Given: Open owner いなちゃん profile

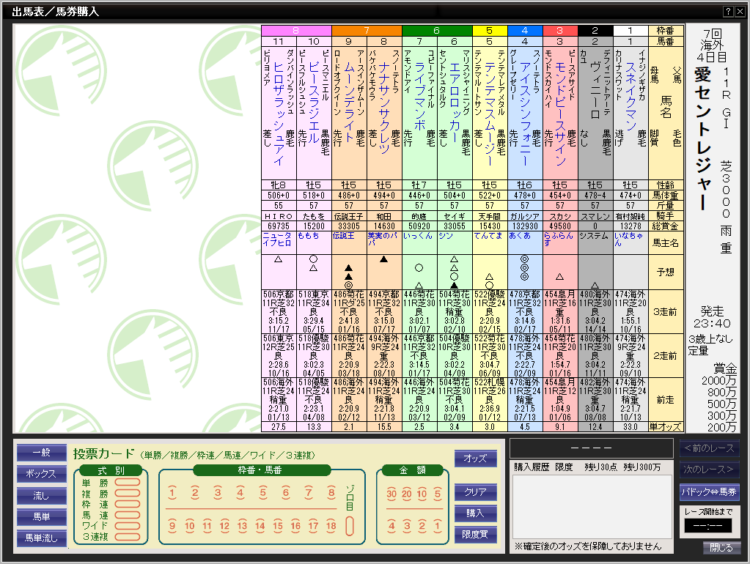Looking at the screenshot, I should 628,239.
